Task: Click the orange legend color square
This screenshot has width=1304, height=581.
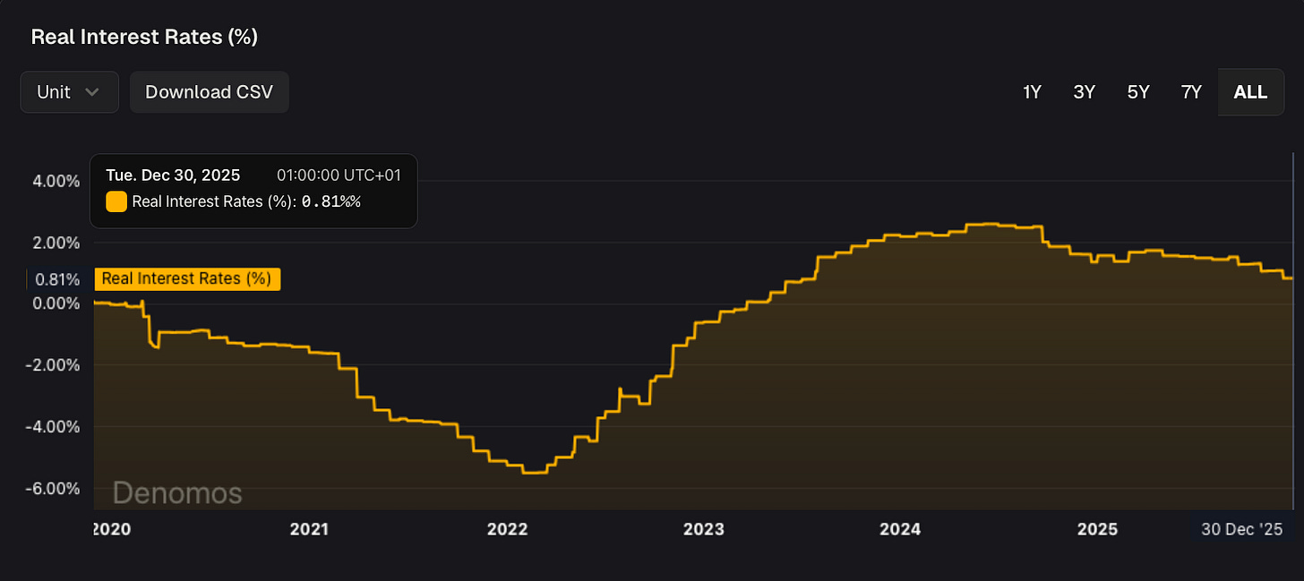Action: click(x=116, y=201)
